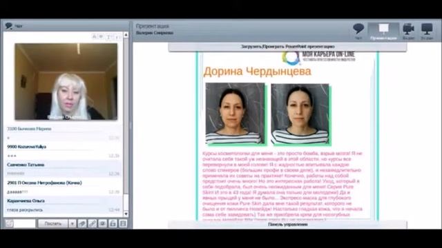The width and height of the screenshot is (442, 248).
Task: Focus the chat message input field
Action: coord(25,223)
